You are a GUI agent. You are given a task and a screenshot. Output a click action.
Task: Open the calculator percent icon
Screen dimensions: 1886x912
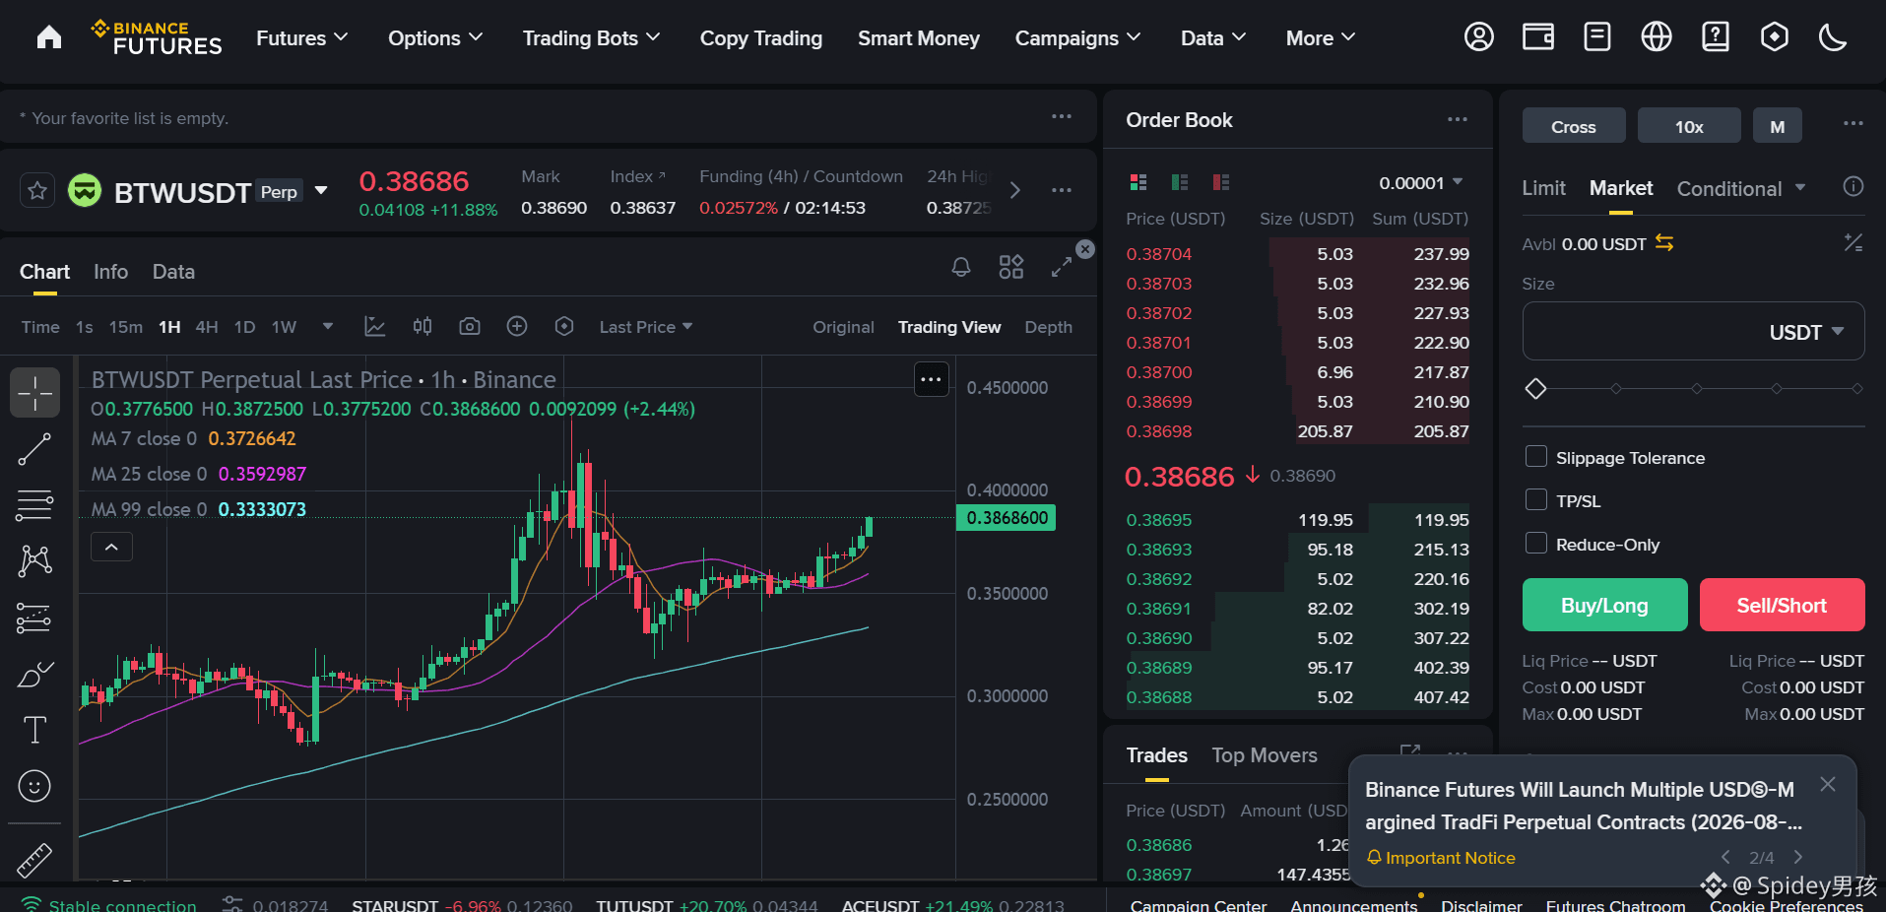(1853, 242)
